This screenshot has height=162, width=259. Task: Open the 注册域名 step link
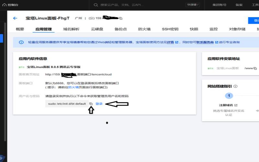[x=226, y=105]
